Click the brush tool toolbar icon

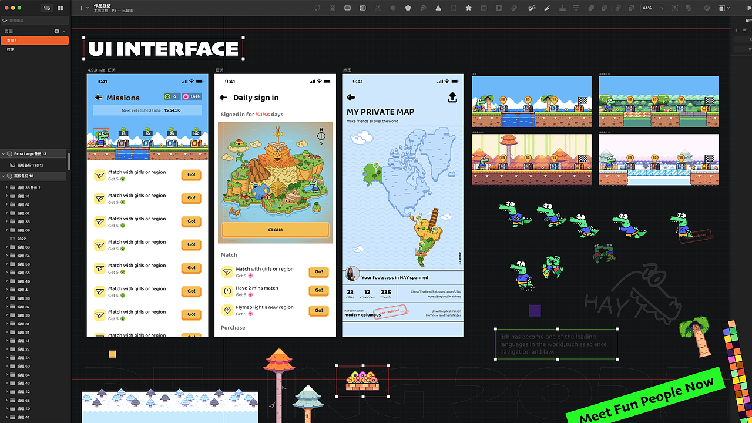[x=546, y=8]
